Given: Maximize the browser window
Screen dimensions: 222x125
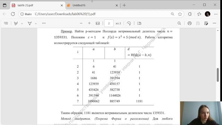Looking at the screenshot, I should coord(204,5).
